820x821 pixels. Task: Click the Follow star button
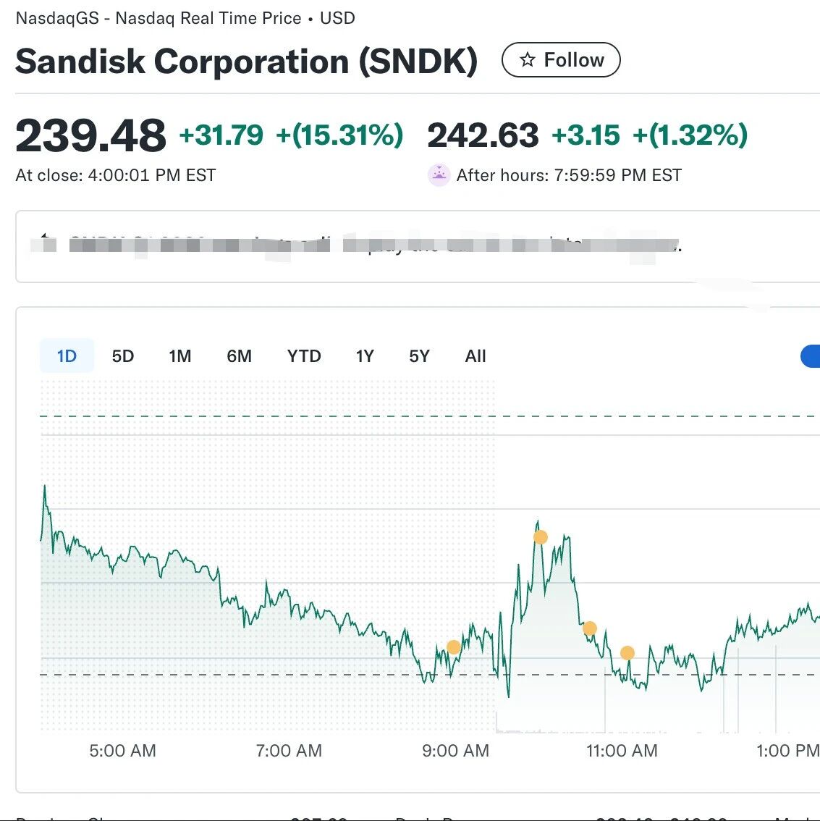561,59
